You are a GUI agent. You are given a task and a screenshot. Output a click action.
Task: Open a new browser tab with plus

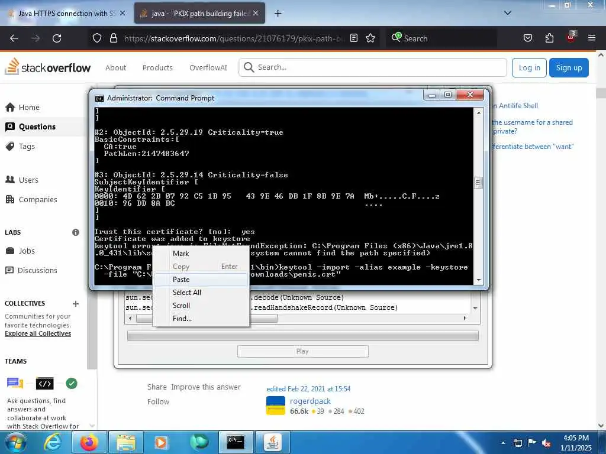point(278,14)
